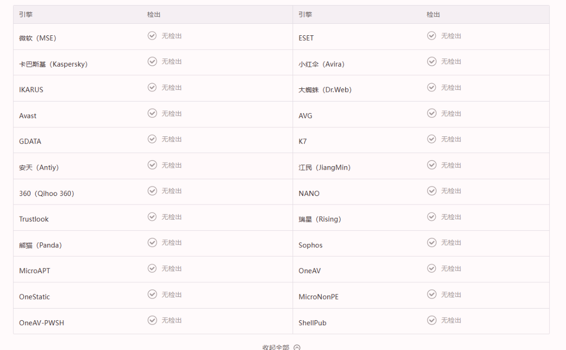Image resolution: width=566 pixels, height=350 pixels.
Task: Click the left 引擎 column header
Action: (x=26, y=15)
